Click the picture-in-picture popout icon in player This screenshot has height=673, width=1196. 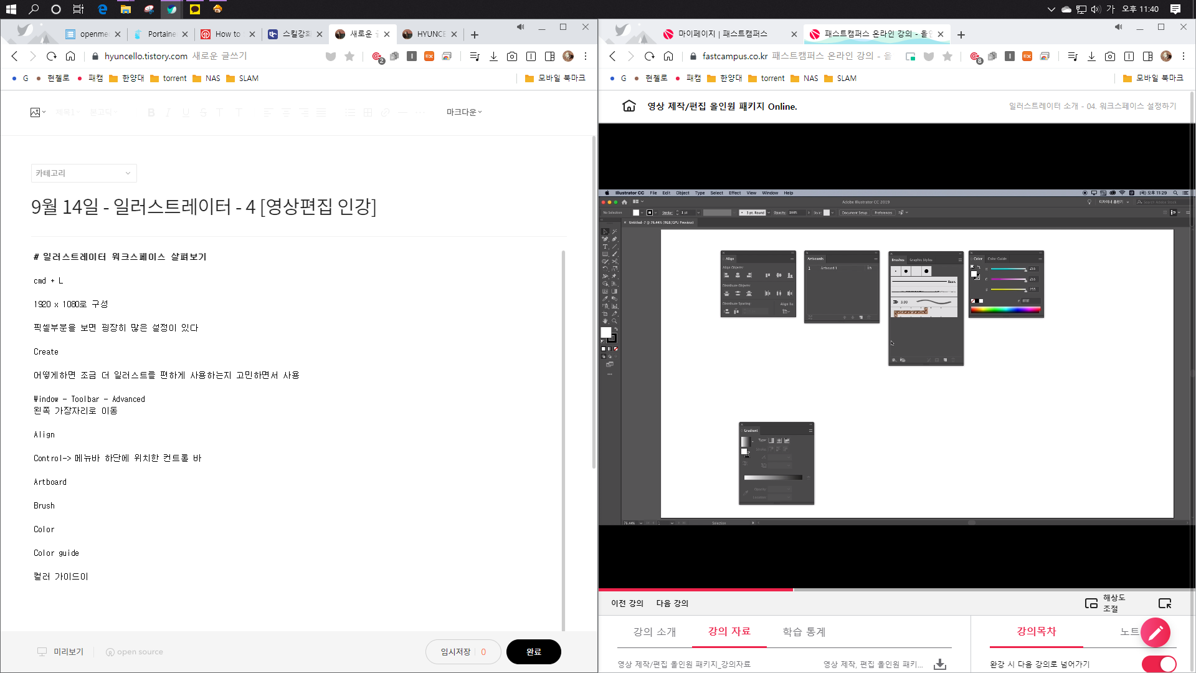(1164, 603)
